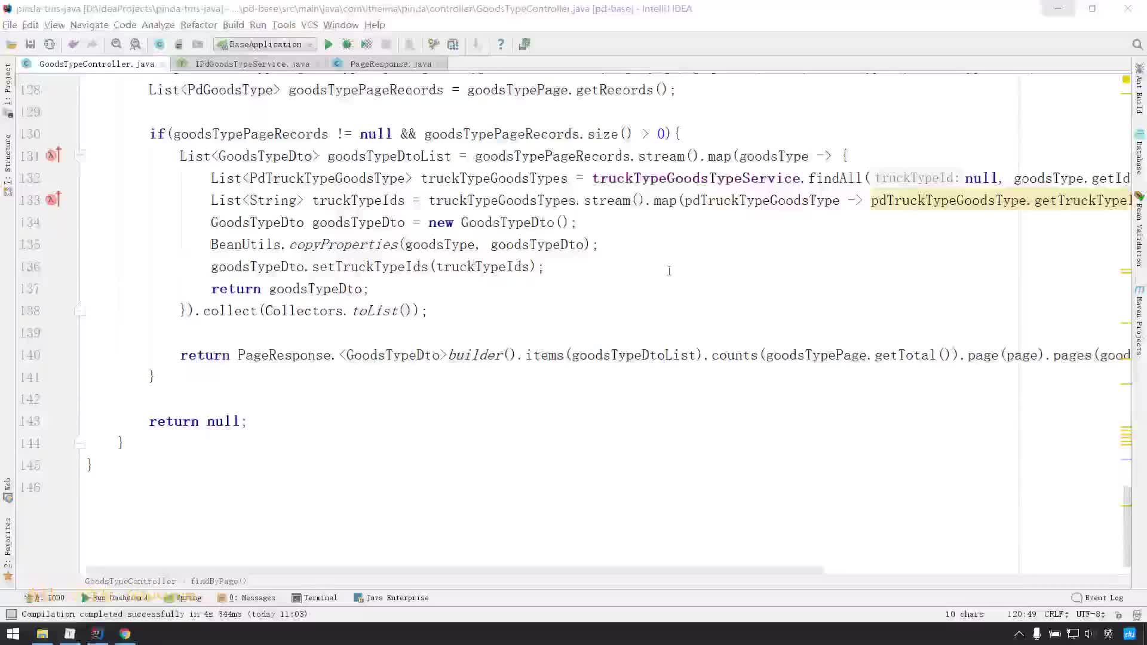Run BaseApplication with the green play icon
This screenshot has width=1147, height=645.
click(x=328, y=44)
